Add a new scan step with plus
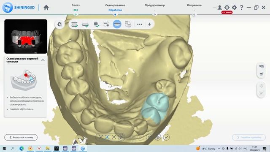The height and width of the screenshot is (152, 270). click(x=149, y=24)
